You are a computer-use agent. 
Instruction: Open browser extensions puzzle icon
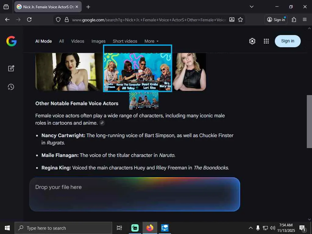click(294, 19)
